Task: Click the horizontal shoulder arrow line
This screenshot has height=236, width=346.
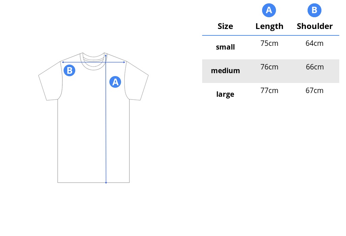Action: 94,62
